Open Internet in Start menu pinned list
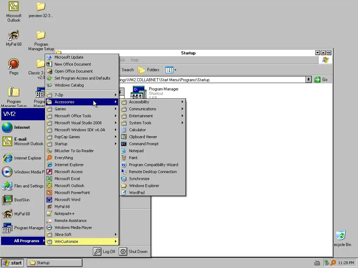This screenshot has width=358, height=268. point(23,127)
